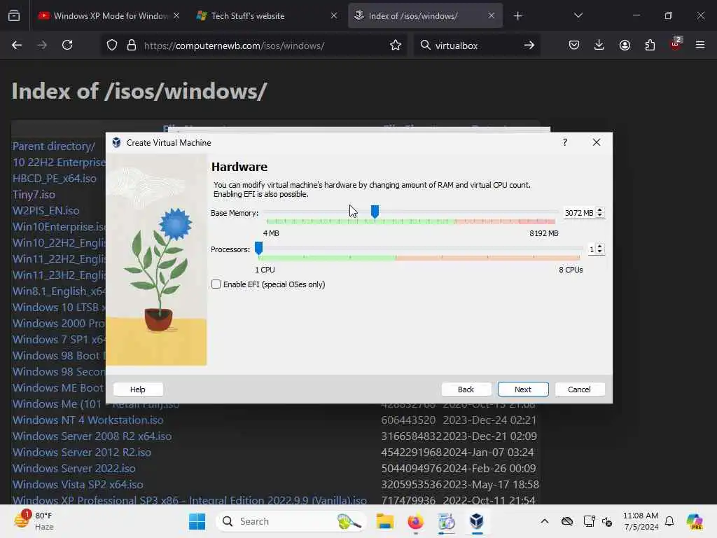Open the Windows Server 2008 R2 x64.iso link
Image resolution: width=717 pixels, height=538 pixels.
point(92,436)
